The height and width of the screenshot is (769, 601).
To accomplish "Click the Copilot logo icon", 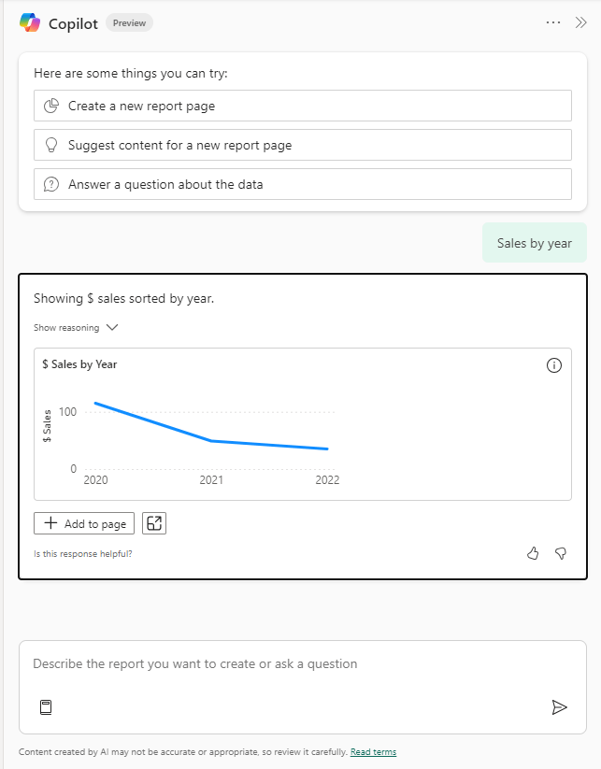I will (30, 23).
